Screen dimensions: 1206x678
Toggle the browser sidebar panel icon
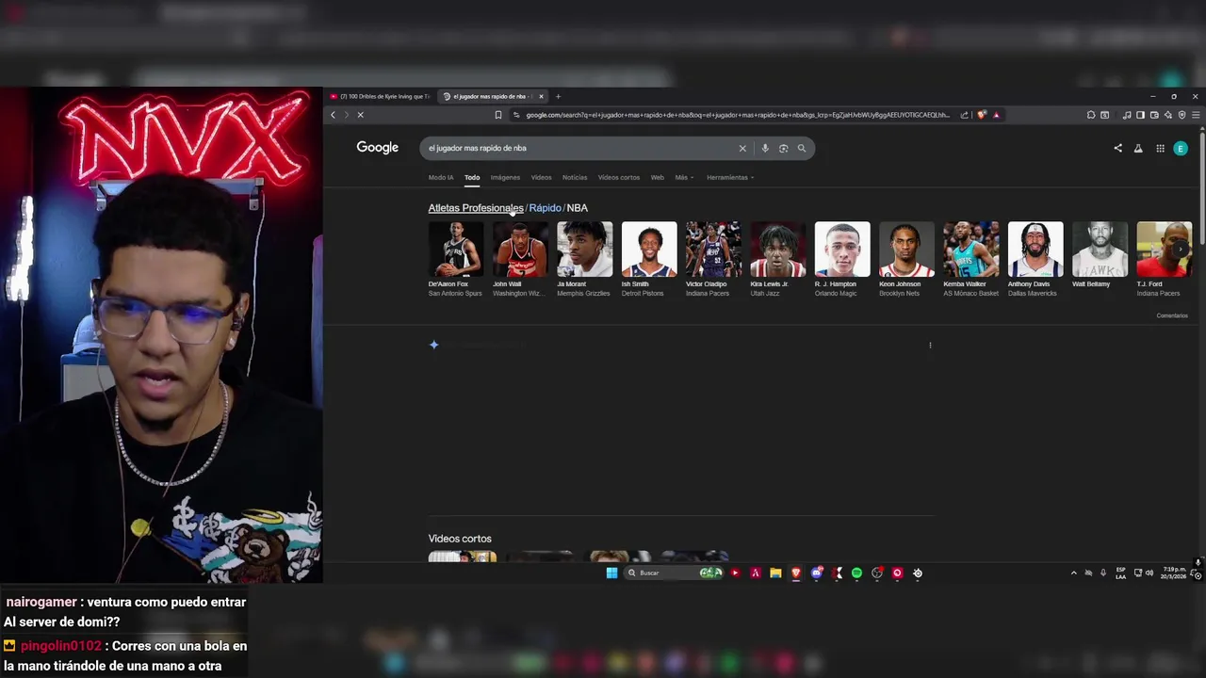point(1140,115)
